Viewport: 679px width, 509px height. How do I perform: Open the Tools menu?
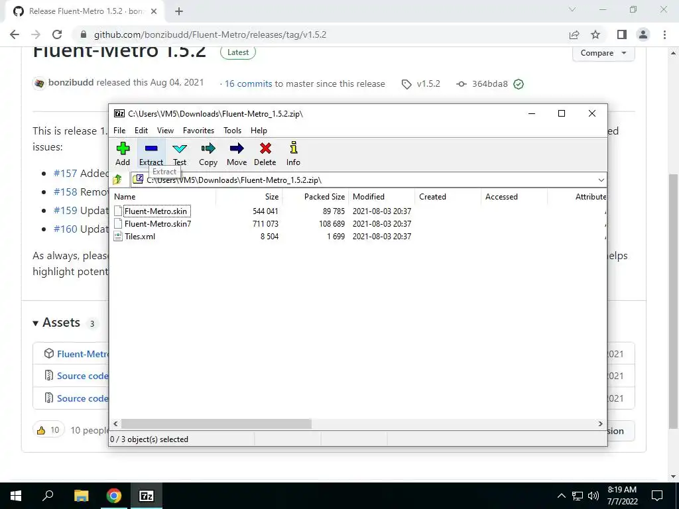tap(232, 131)
